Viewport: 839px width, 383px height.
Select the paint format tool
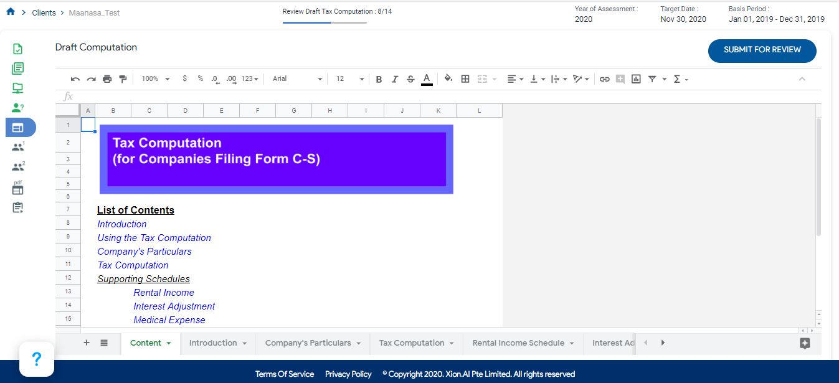(123, 79)
